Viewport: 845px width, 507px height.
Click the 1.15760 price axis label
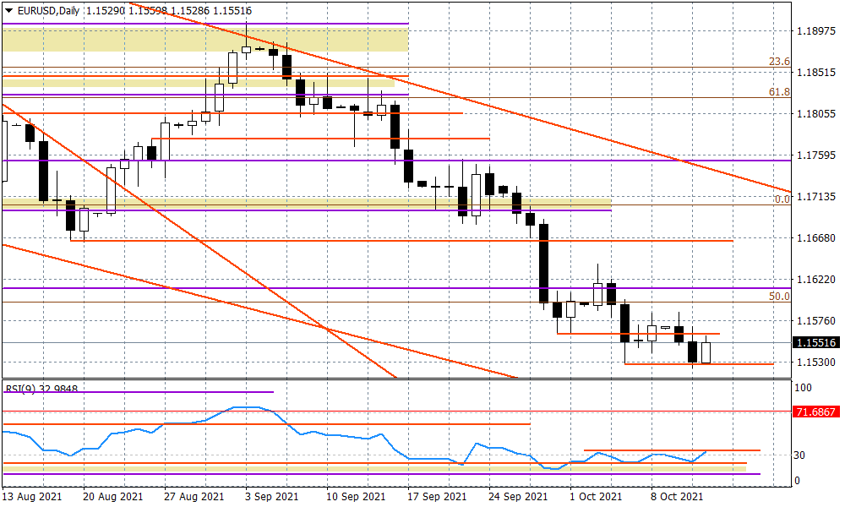816,321
